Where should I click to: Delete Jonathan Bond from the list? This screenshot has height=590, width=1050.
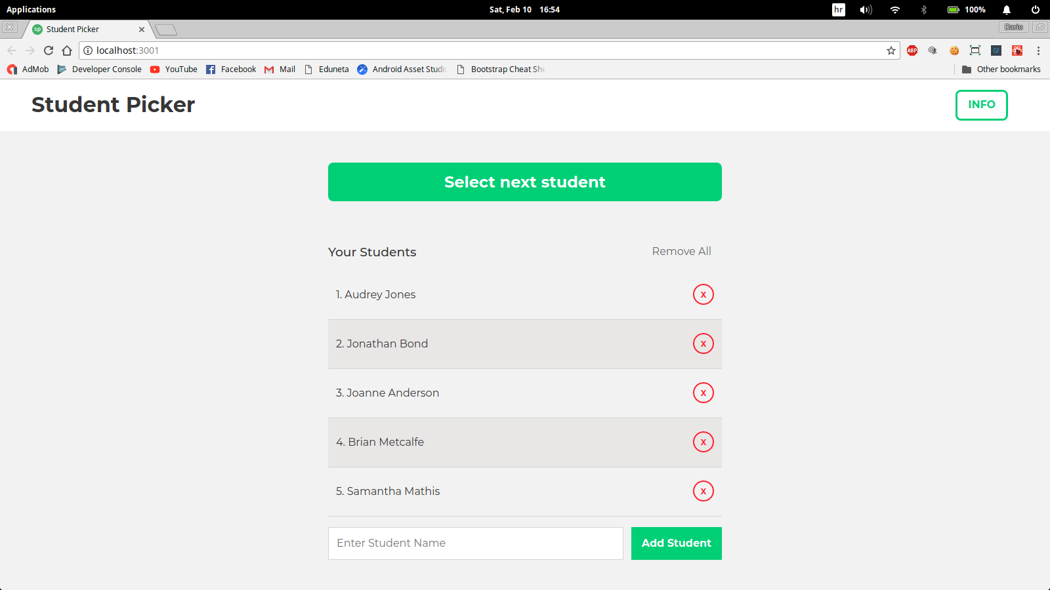coord(703,344)
